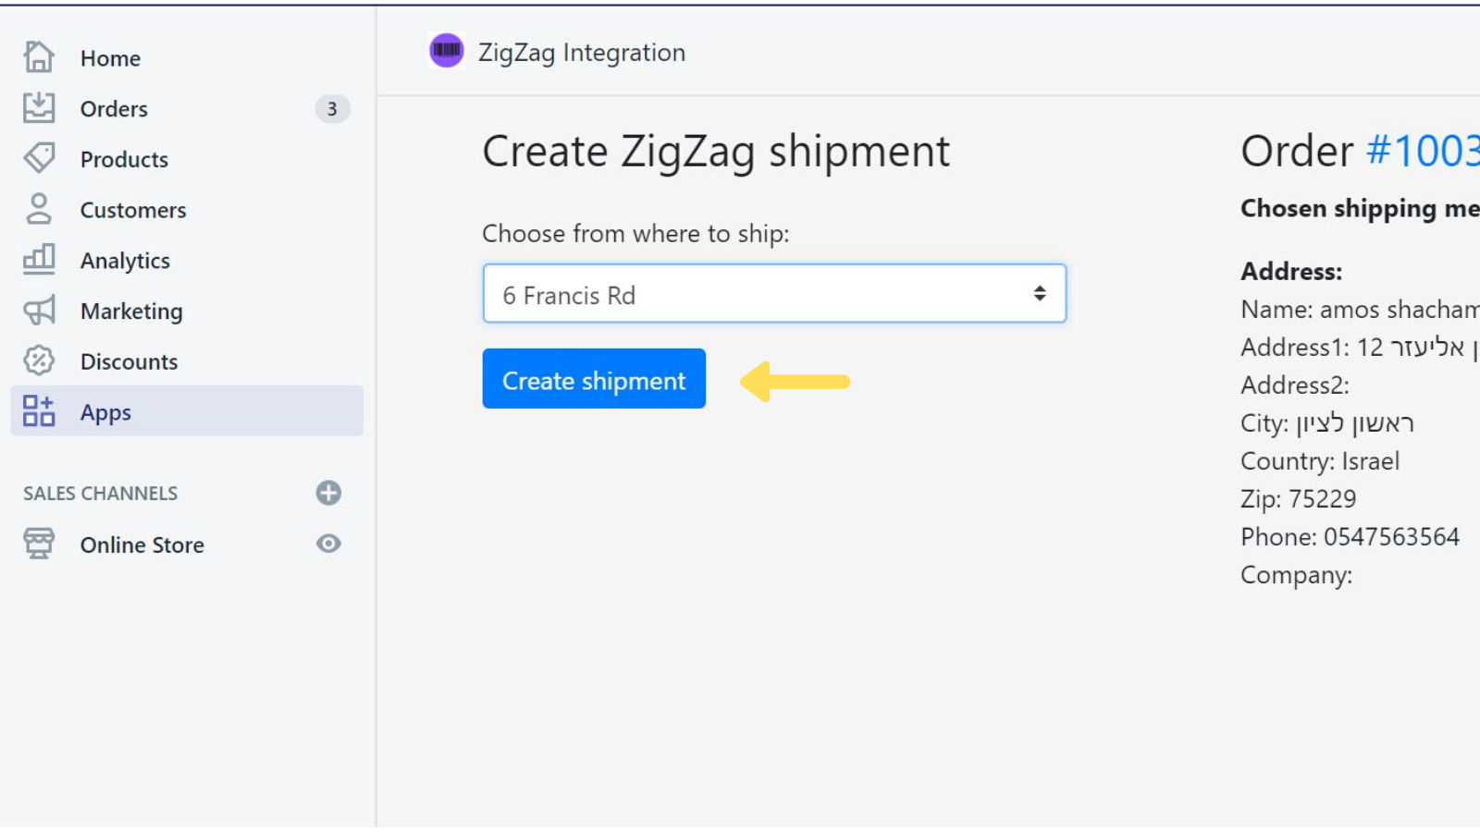Open Marketing using the megaphone icon

point(37,311)
